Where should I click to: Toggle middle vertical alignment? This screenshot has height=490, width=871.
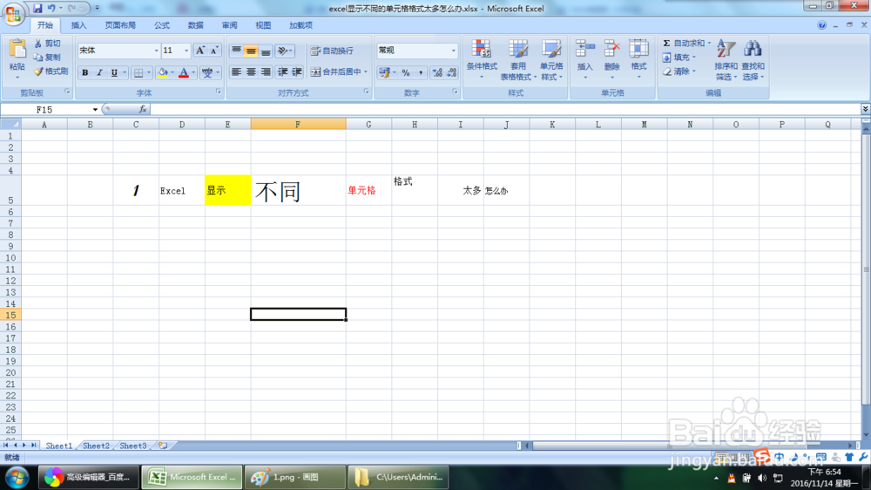(x=251, y=51)
